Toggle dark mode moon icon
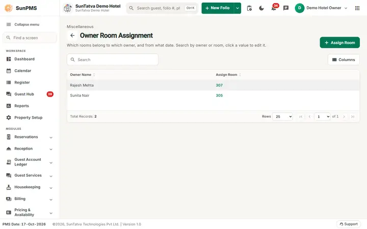The height and width of the screenshot is (229, 367). pyautogui.click(x=261, y=8)
